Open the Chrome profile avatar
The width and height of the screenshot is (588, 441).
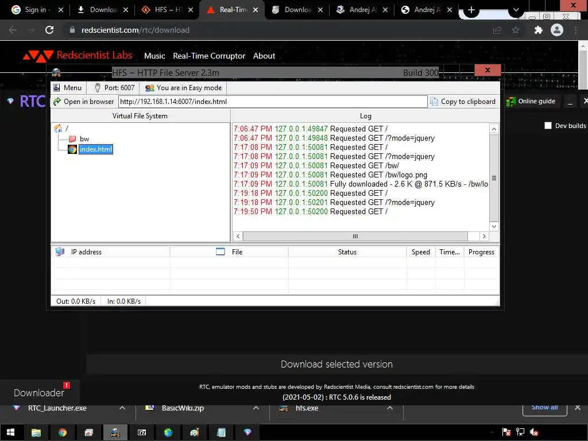click(x=557, y=30)
